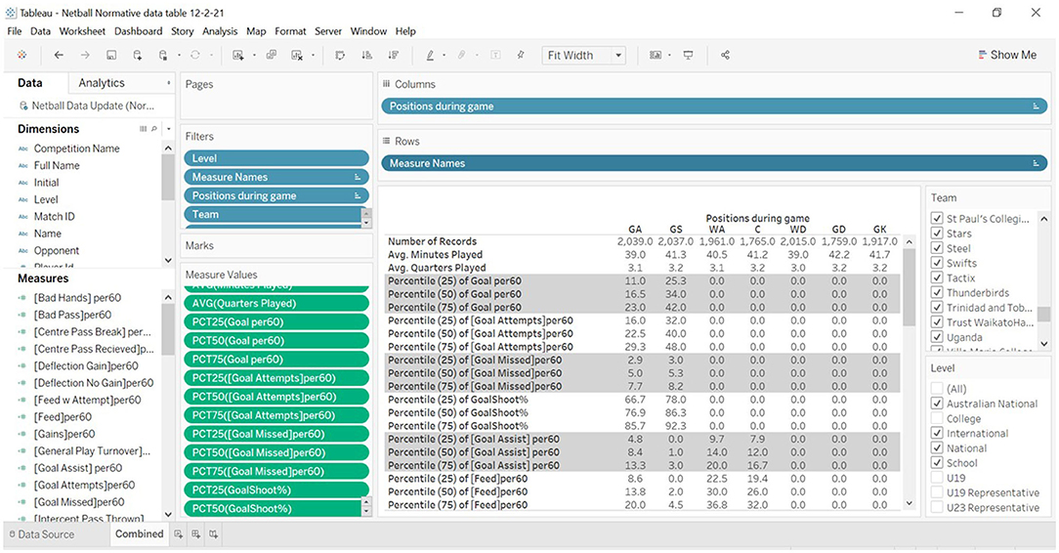
Task: Open the Data pane tab options arrow
Action: coord(169,83)
